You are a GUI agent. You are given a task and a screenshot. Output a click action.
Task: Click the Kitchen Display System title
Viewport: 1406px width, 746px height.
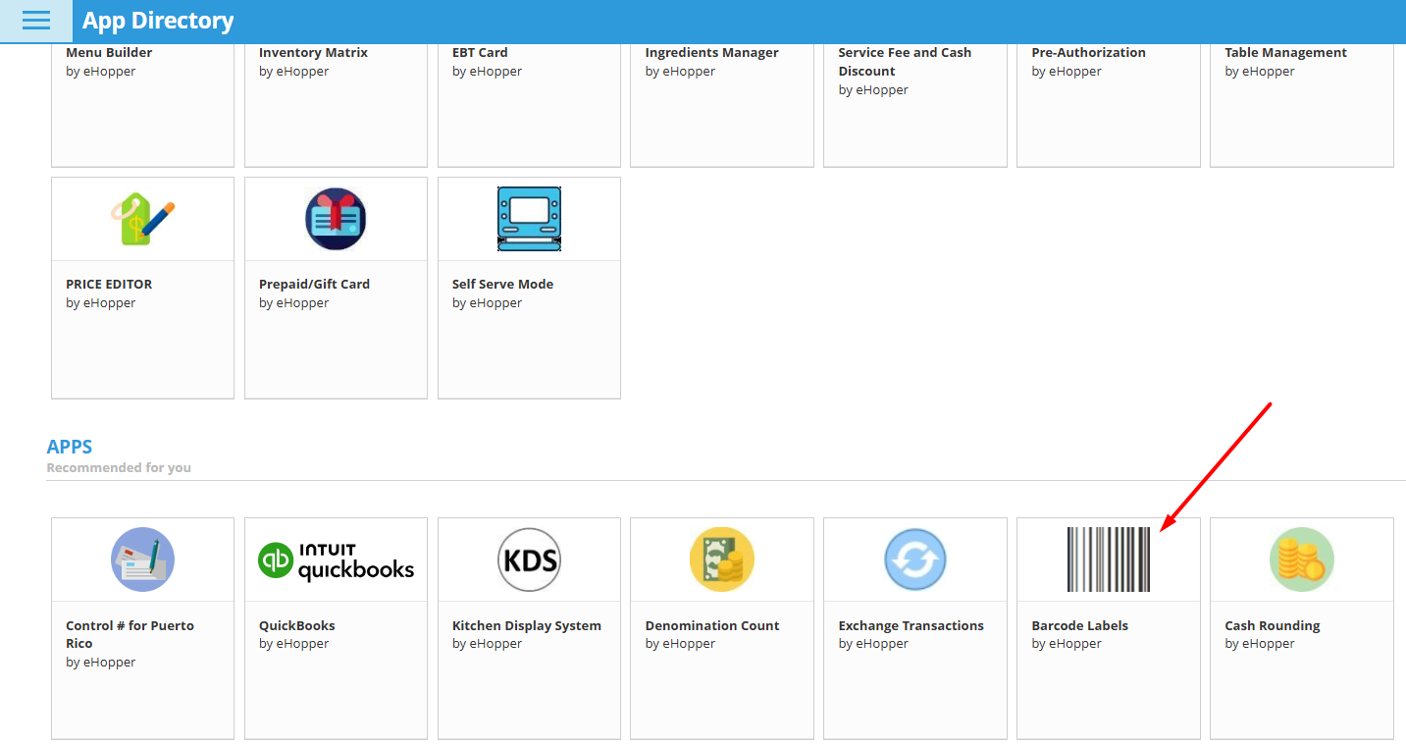tap(526, 625)
